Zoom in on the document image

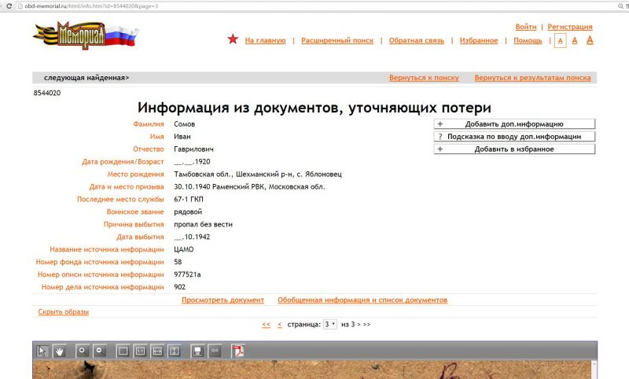pos(82,351)
